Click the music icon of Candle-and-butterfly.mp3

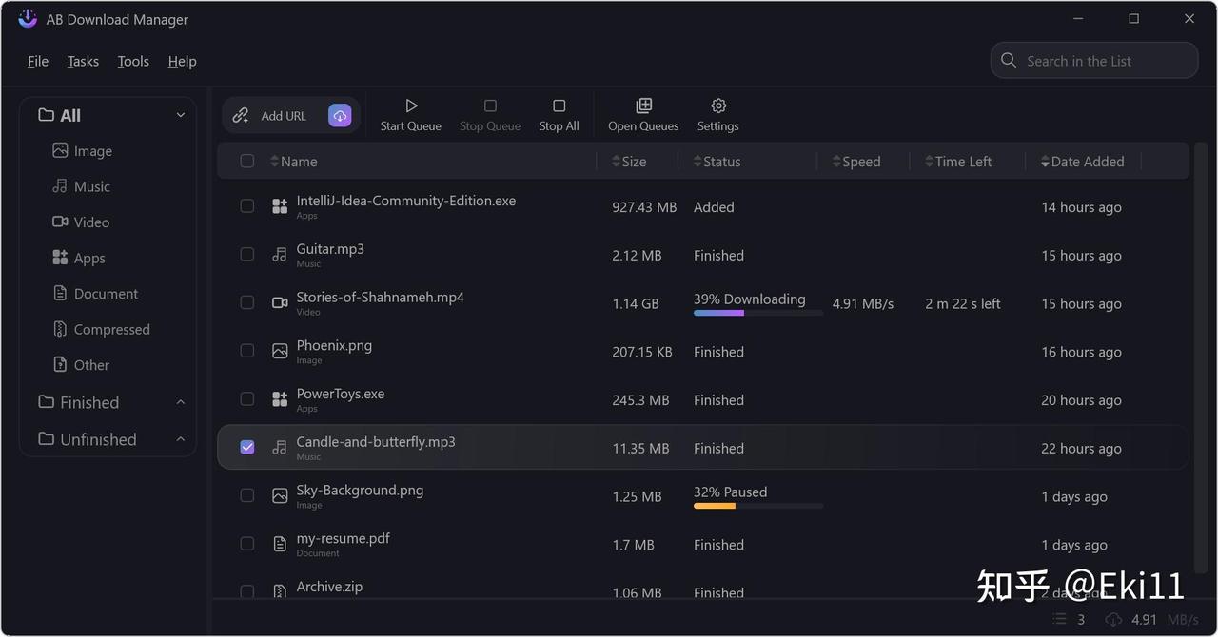pos(280,448)
